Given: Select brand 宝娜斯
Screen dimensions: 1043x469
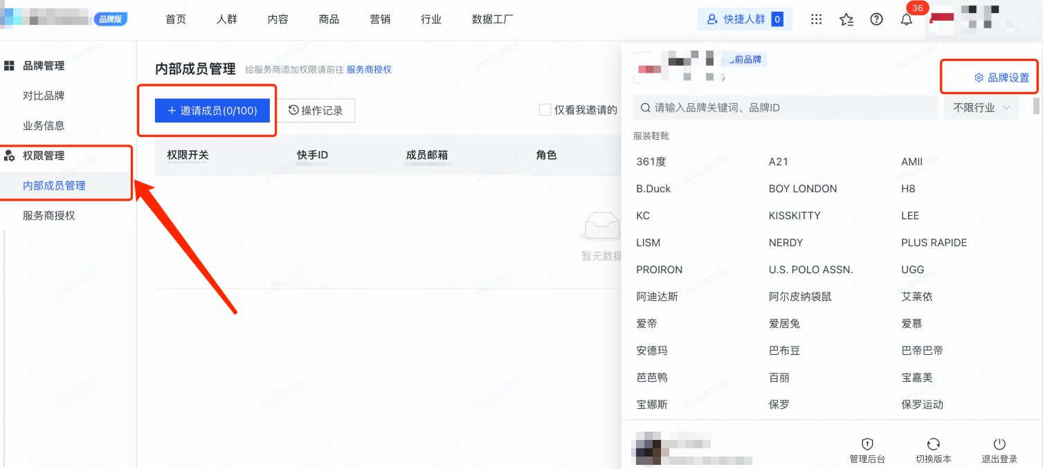Looking at the screenshot, I should point(652,405).
